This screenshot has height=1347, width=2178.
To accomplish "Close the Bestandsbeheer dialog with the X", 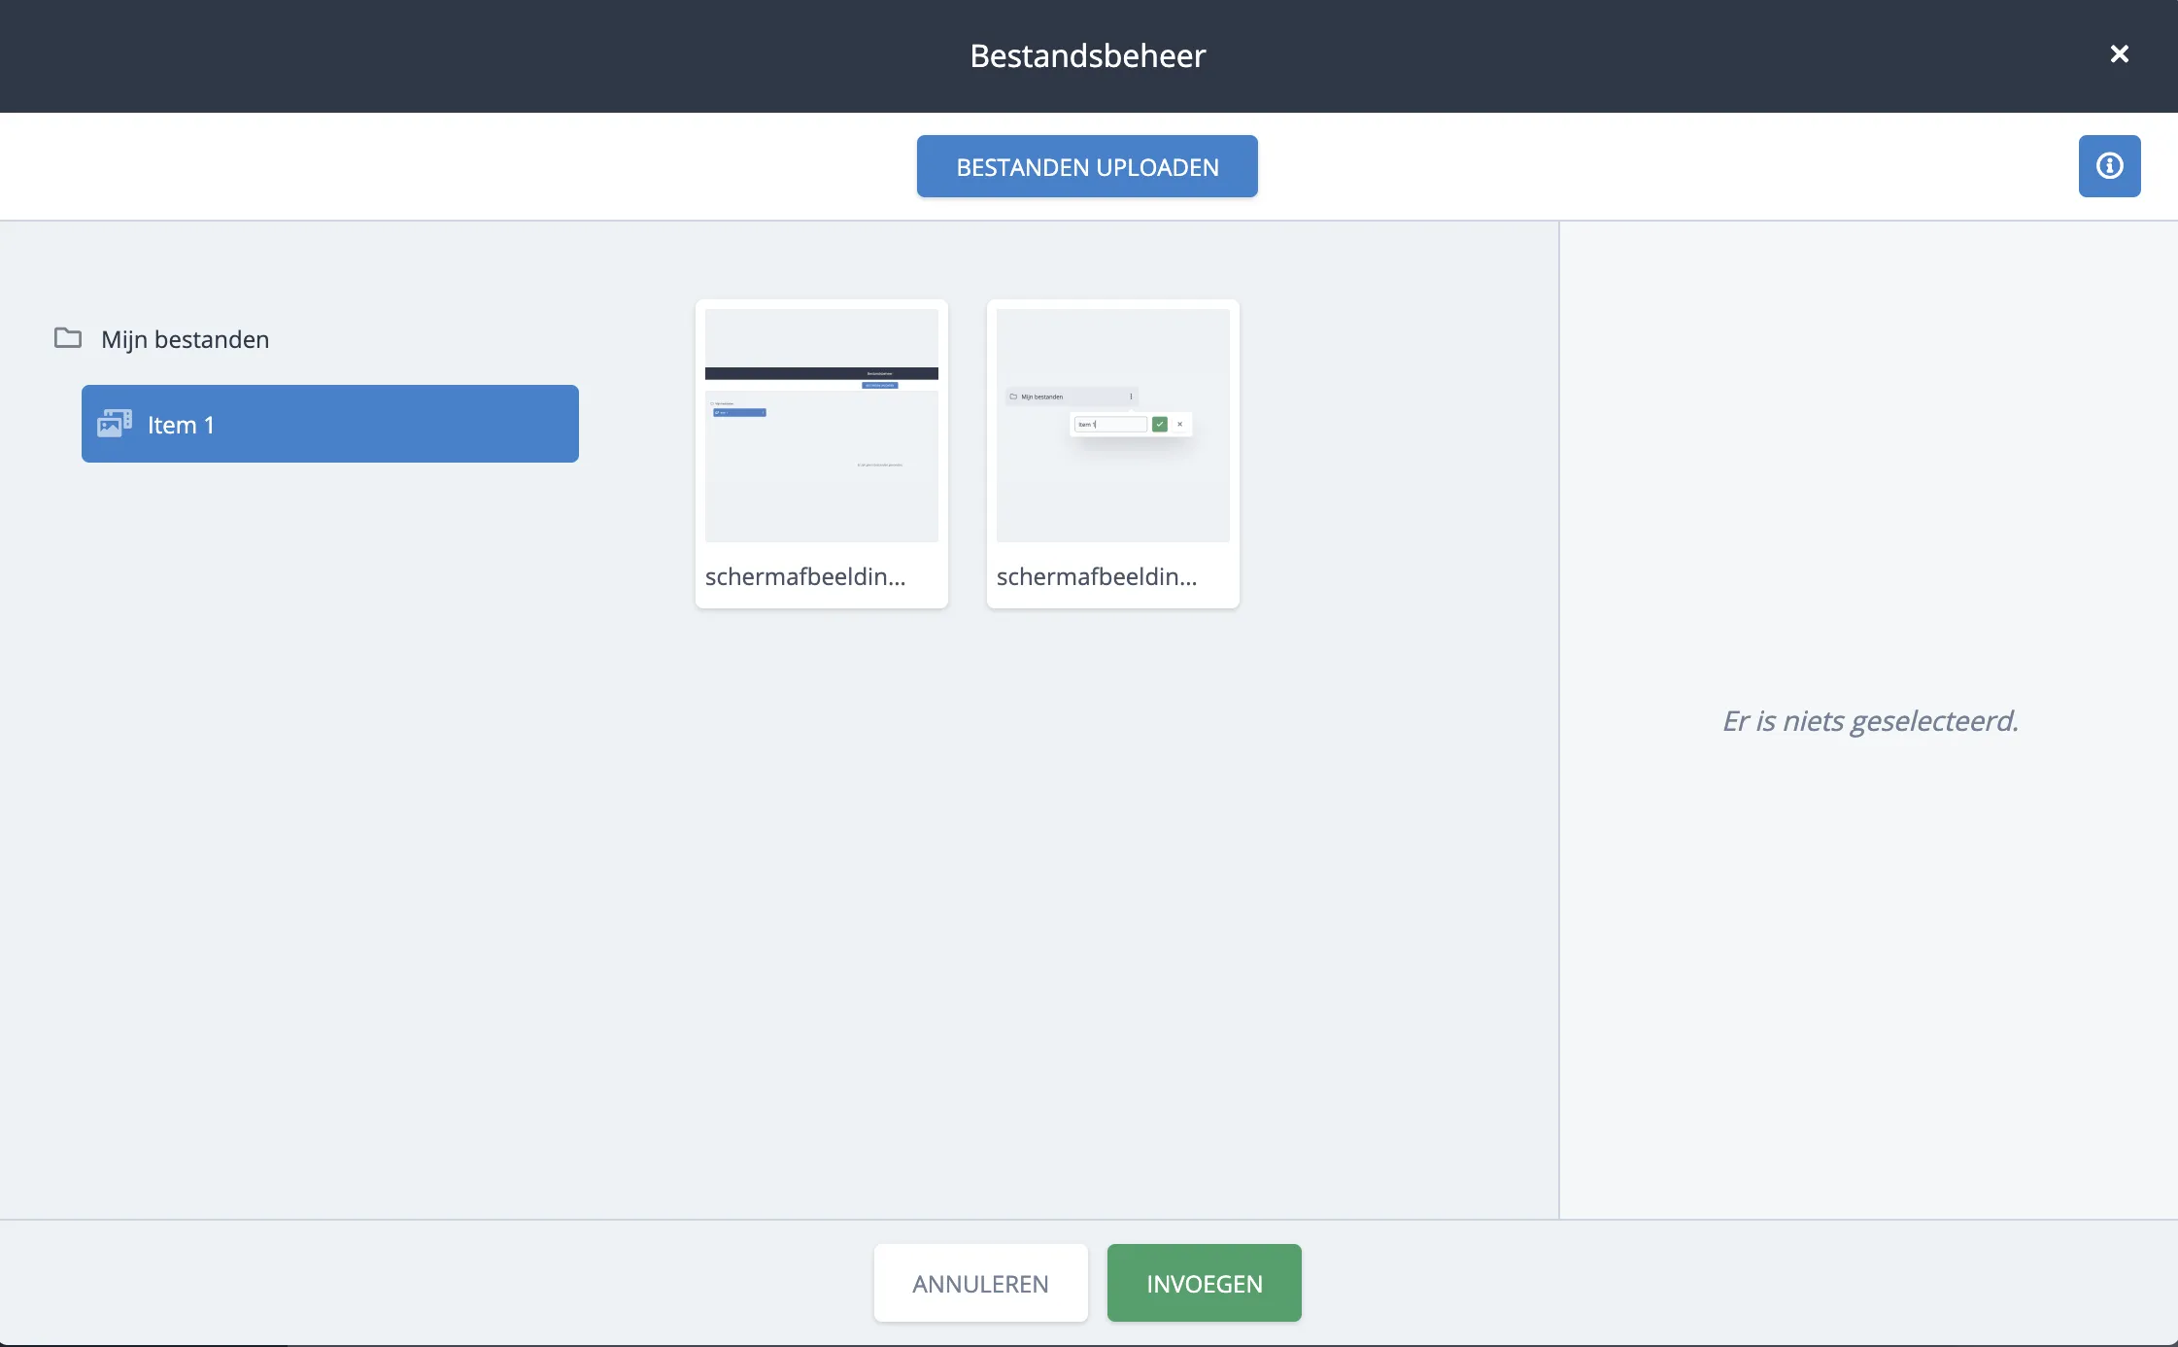I will click(2119, 54).
